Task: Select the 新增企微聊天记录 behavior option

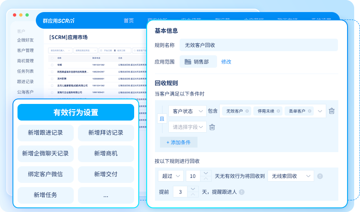Action: click(x=45, y=154)
